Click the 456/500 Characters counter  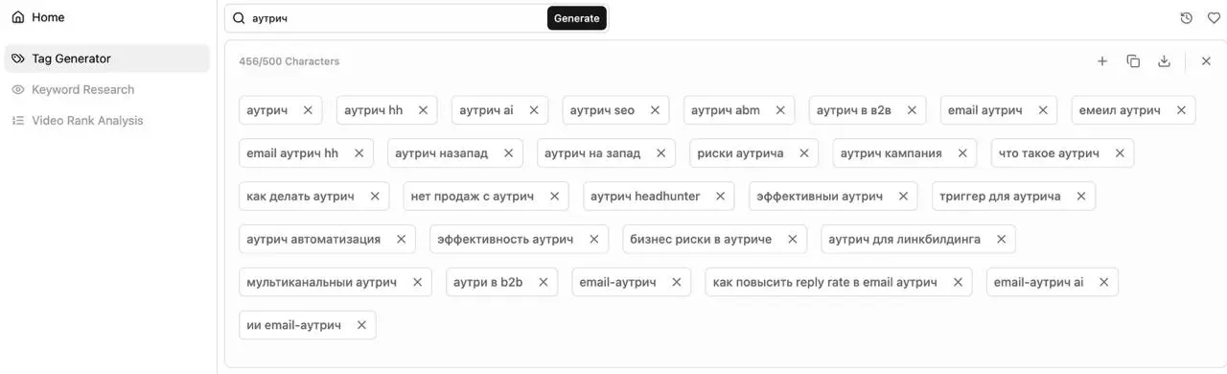[x=289, y=61]
